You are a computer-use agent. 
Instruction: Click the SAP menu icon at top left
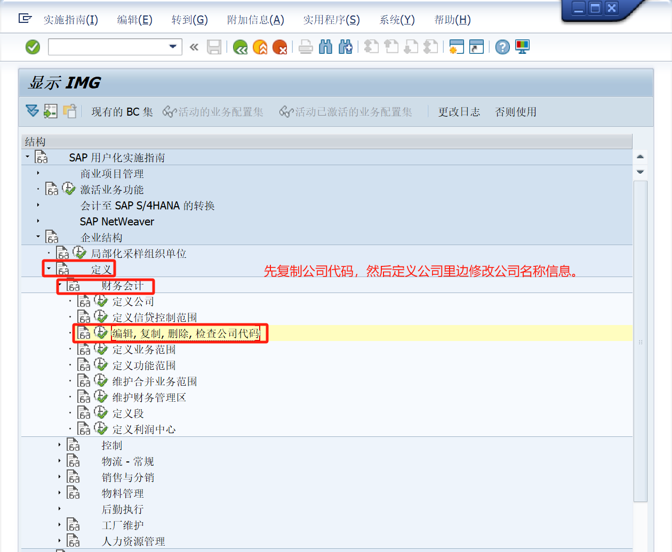tap(25, 19)
